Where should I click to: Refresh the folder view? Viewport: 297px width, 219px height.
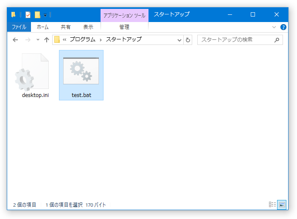pyautogui.click(x=188, y=40)
